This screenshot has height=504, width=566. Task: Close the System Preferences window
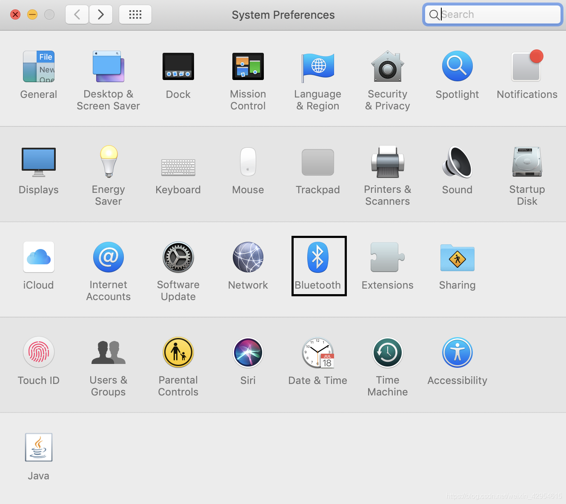coord(15,14)
